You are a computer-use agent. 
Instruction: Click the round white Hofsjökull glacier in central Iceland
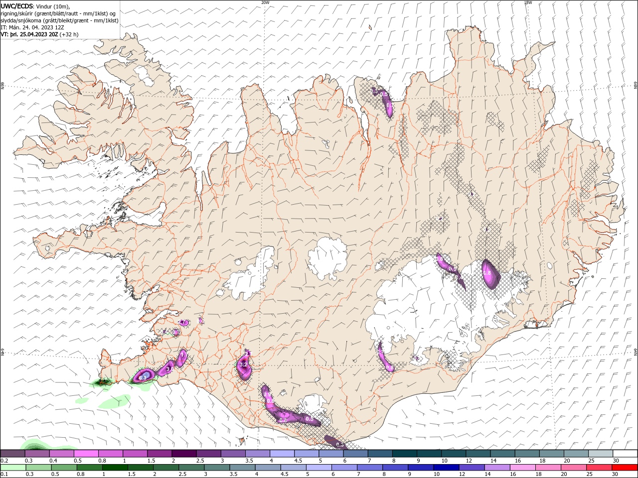[x=328, y=258]
